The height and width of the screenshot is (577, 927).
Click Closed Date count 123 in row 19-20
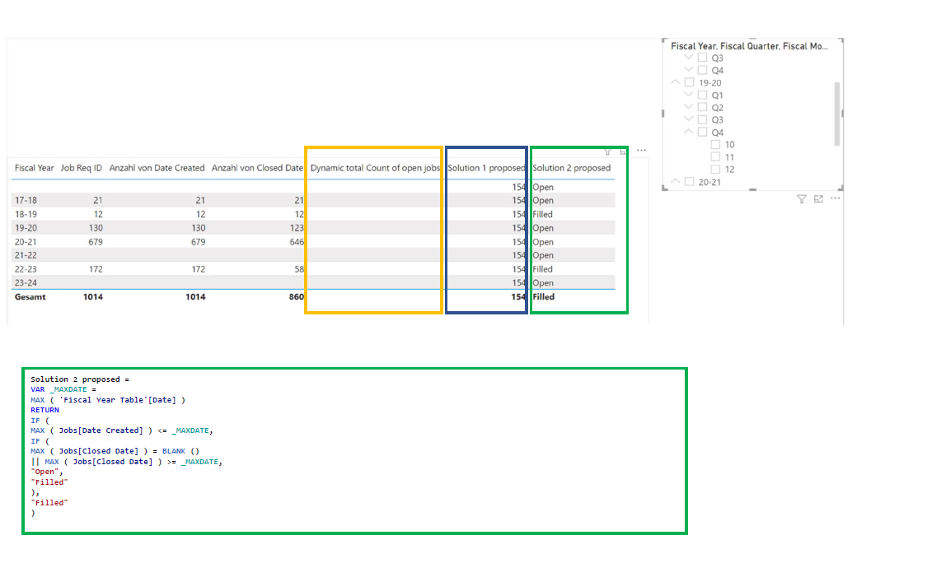pos(297,228)
